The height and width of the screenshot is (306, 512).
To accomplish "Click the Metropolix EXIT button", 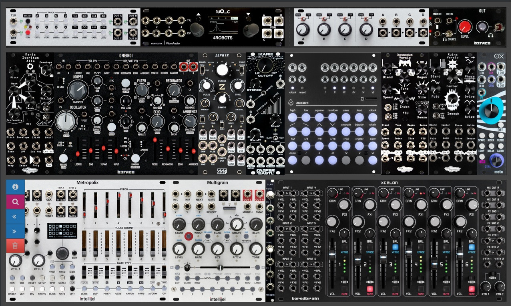I will pyautogui.click(x=74, y=254).
